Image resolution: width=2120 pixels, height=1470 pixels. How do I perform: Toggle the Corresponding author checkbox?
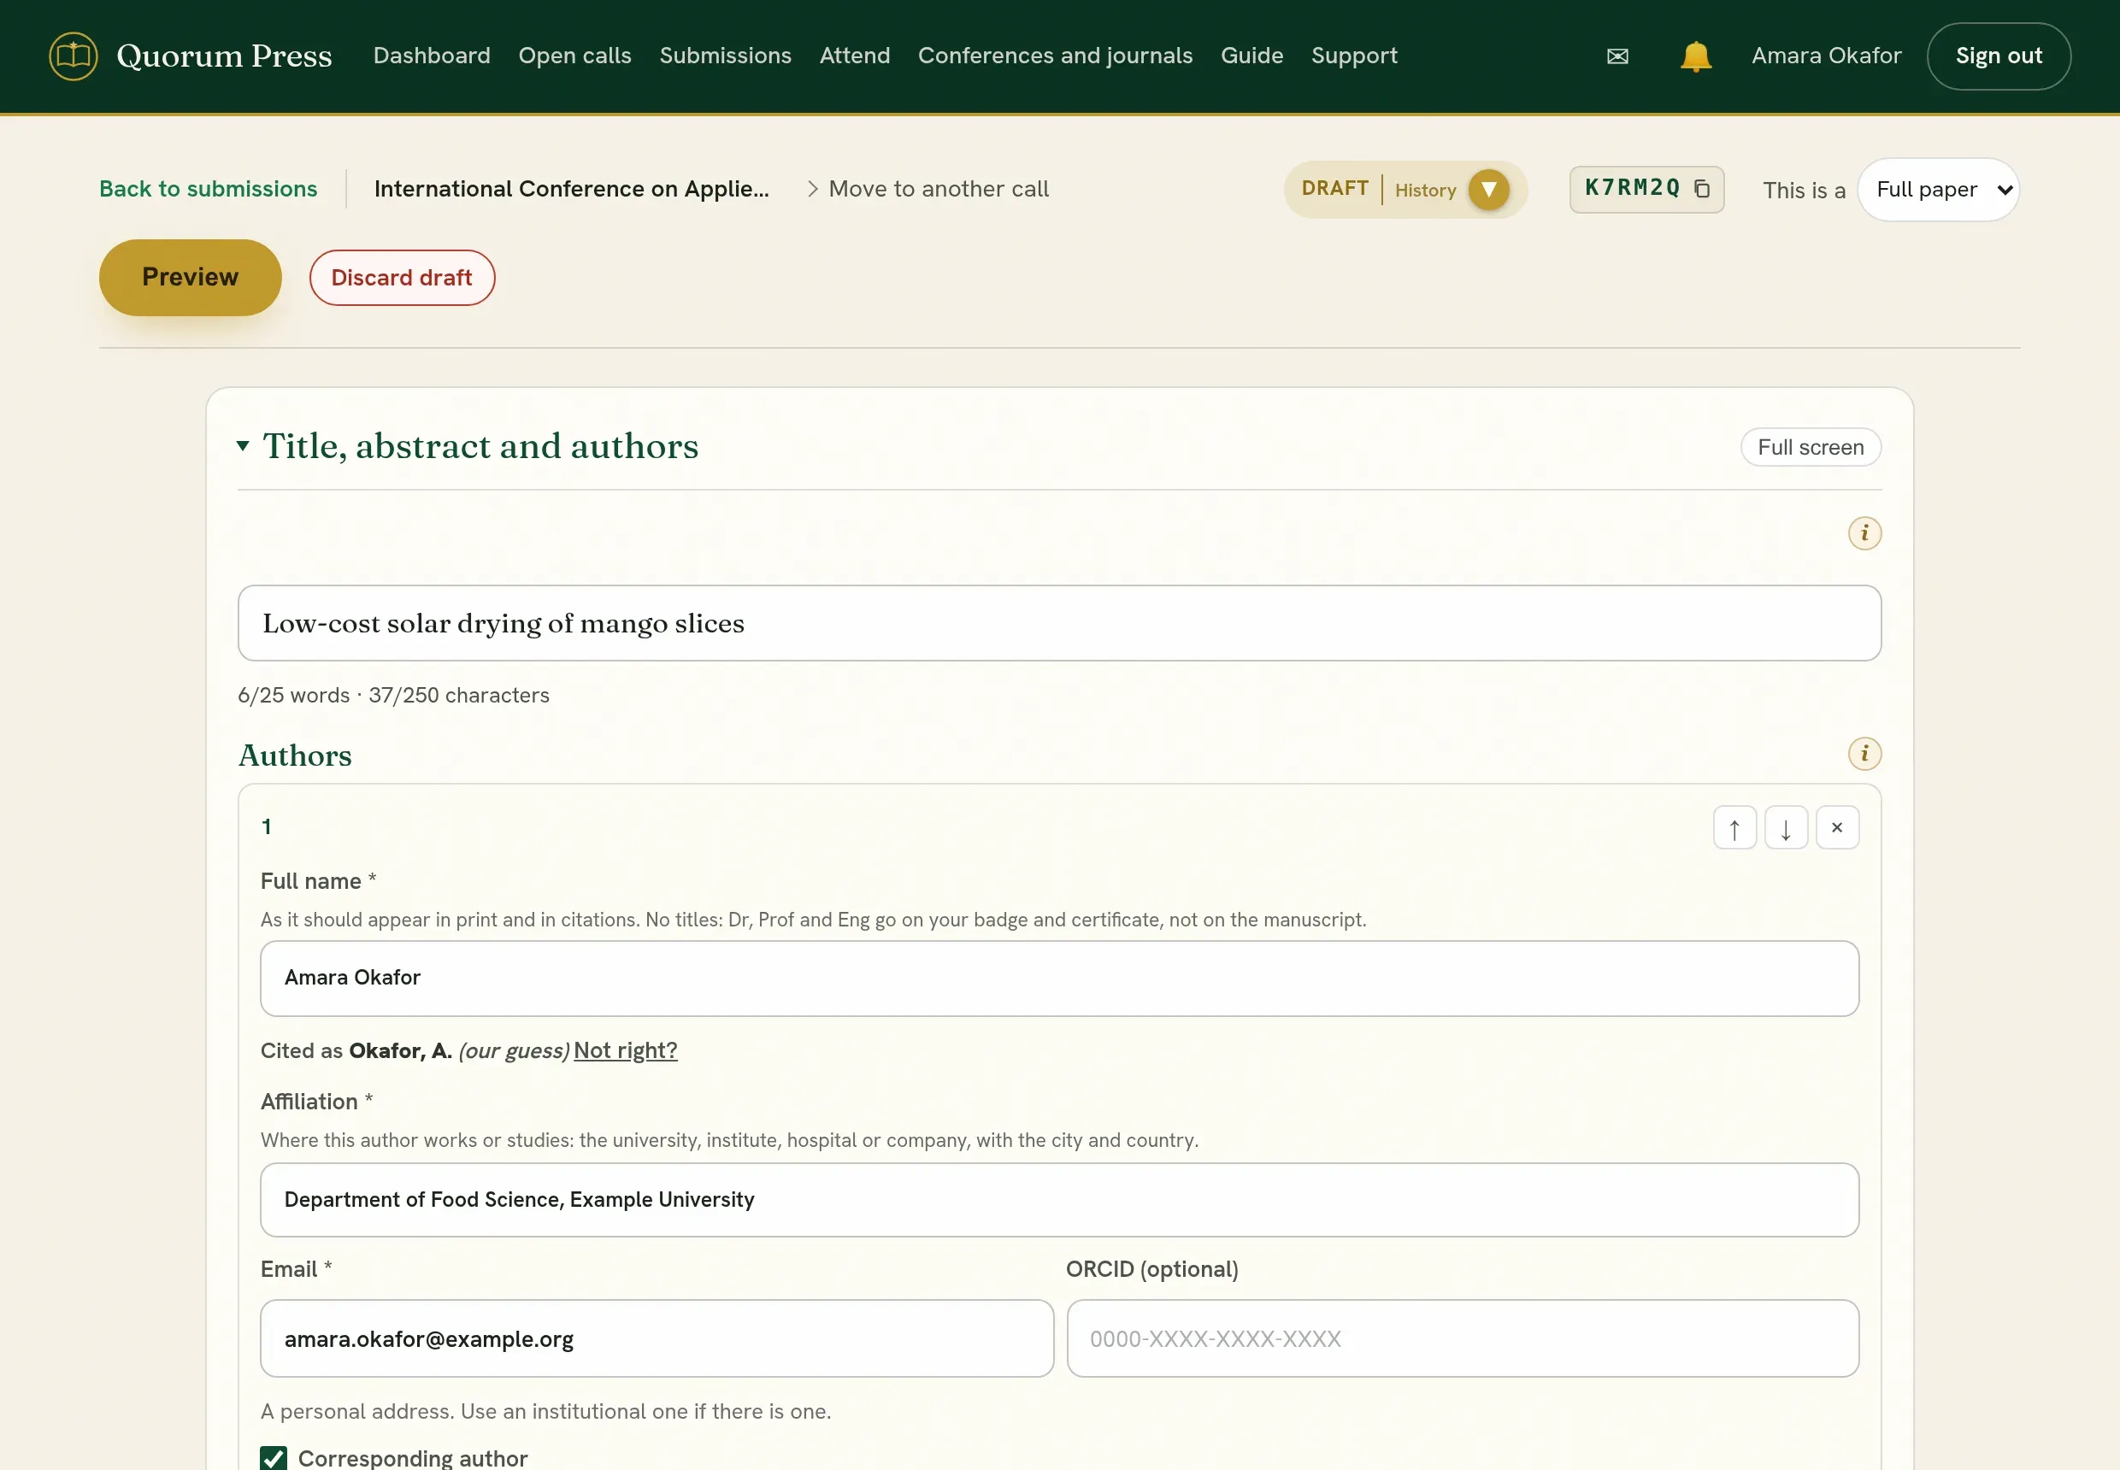(x=274, y=1458)
